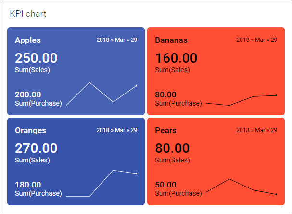Click the Bananas 160.00 sales value
The height and width of the screenshot is (214, 292).
176,58
